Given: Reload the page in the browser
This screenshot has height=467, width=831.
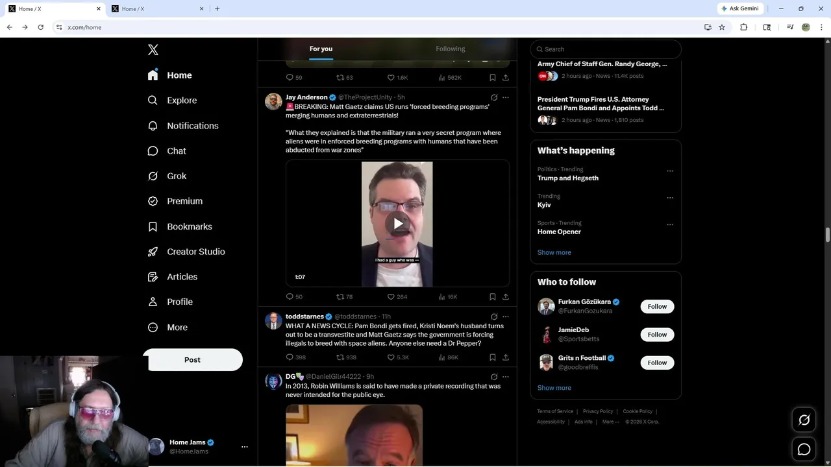Looking at the screenshot, I should coord(40,27).
